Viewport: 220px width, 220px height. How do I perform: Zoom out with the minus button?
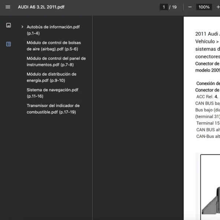tap(190, 7)
